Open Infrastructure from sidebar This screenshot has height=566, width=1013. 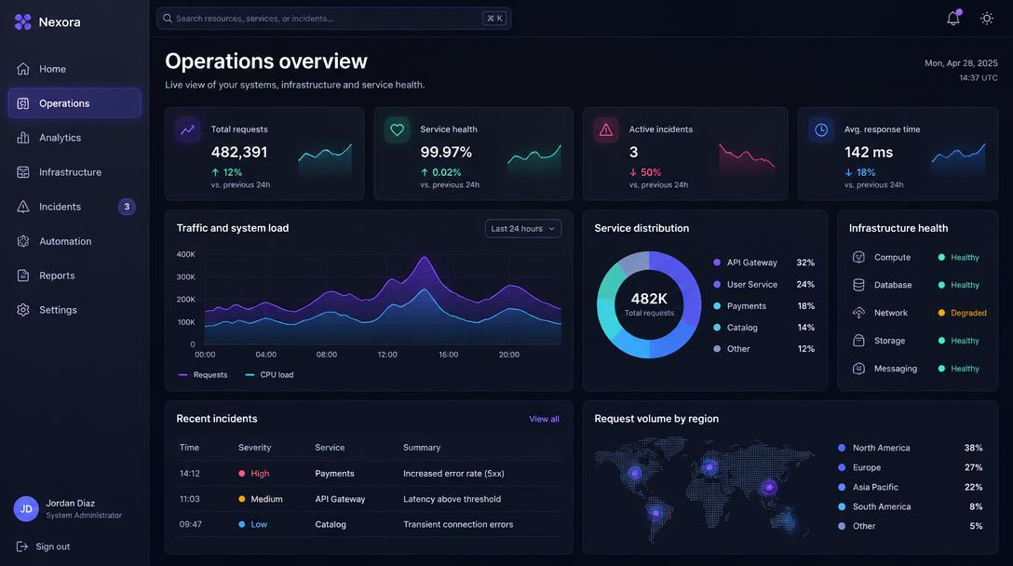point(74,172)
